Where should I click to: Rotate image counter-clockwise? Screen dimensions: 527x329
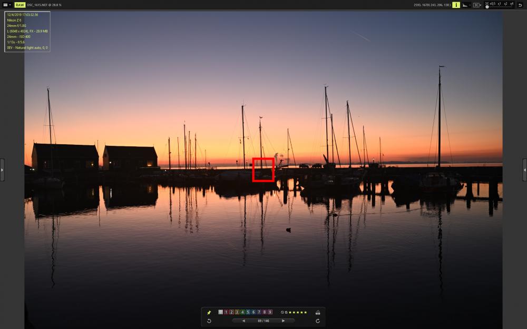point(209,321)
